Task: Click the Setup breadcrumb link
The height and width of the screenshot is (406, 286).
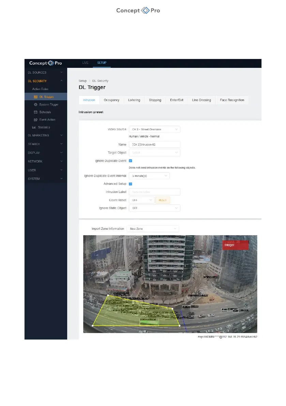Action: [x=82, y=81]
